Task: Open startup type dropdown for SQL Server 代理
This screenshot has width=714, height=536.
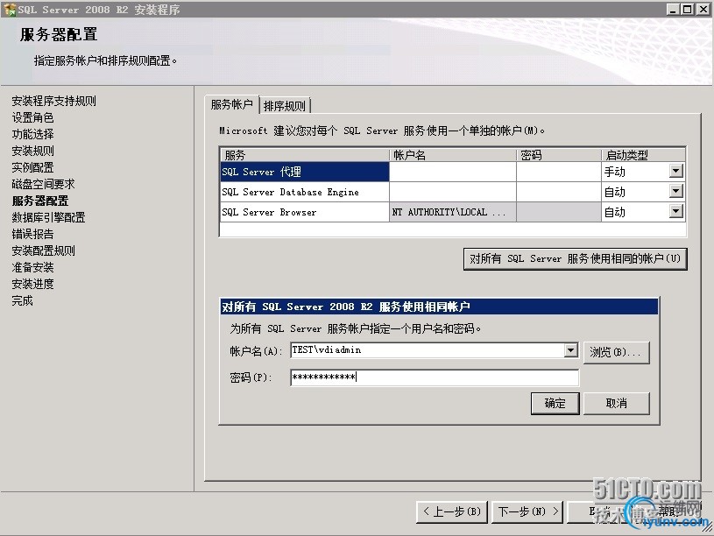Action: click(675, 172)
